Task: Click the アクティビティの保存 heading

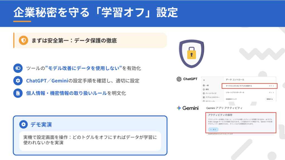Action: (x=220, y=115)
